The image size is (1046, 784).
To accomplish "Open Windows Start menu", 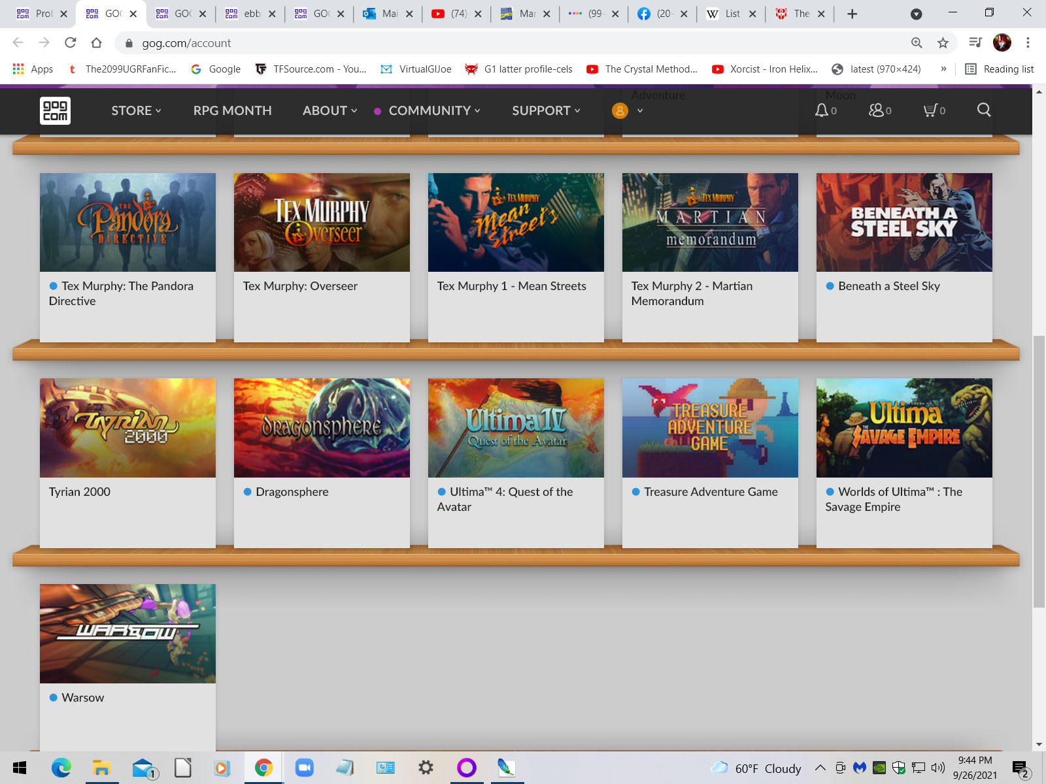I will (x=20, y=768).
